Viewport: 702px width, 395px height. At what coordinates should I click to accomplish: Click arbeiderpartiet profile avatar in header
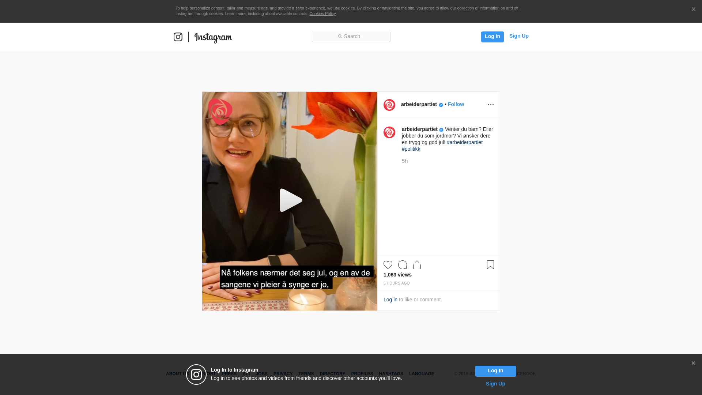click(389, 105)
